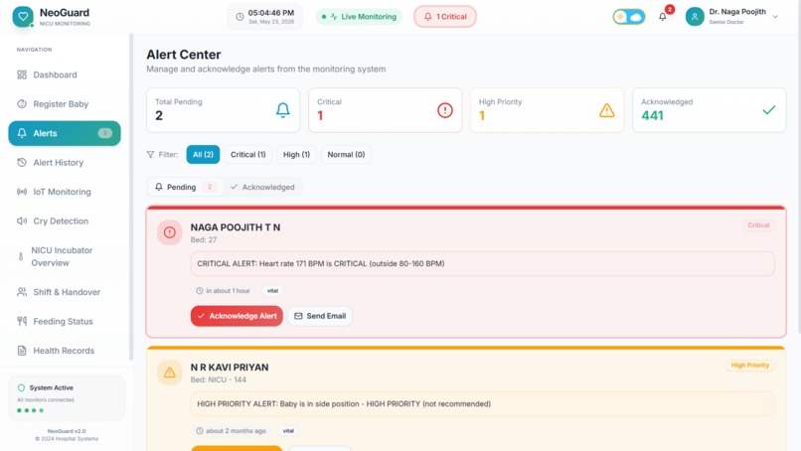Open the Dashboard grid icon
Screen dimensions: 801x451
[x=22, y=75]
